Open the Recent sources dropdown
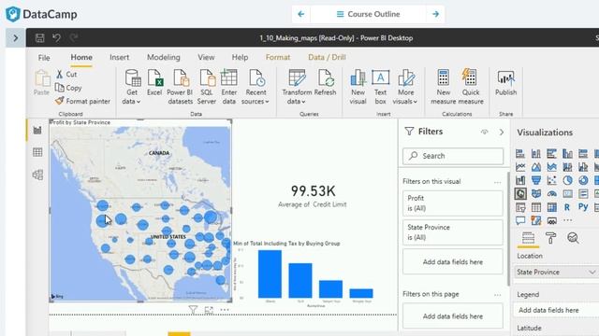Viewport: 599px width, 336px height. pyautogui.click(x=256, y=87)
